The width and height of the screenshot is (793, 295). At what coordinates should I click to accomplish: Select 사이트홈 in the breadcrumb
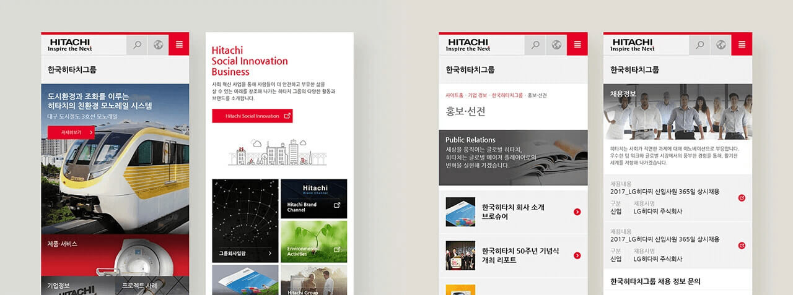(x=454, y=95)
